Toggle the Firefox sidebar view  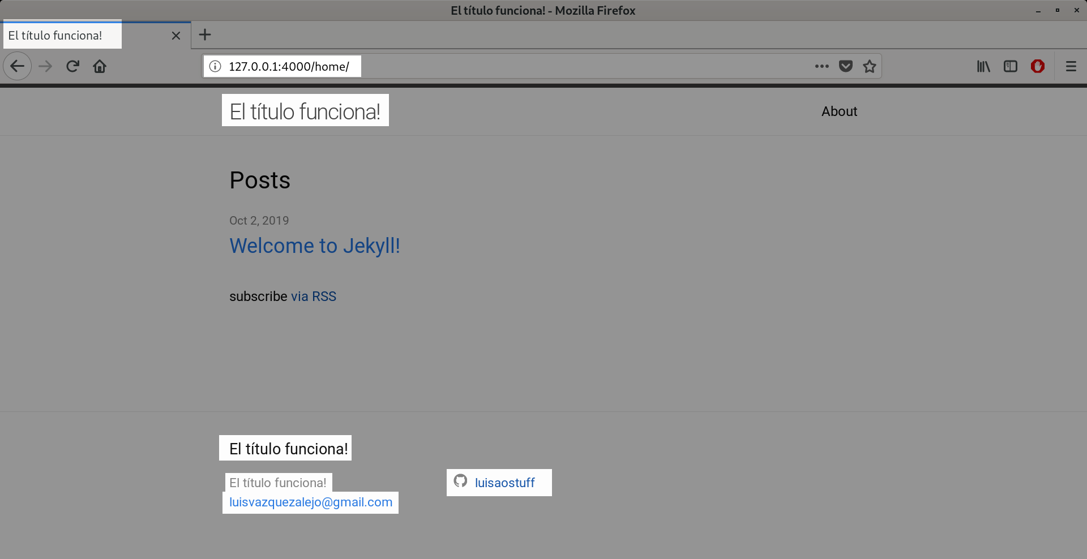1010,66
